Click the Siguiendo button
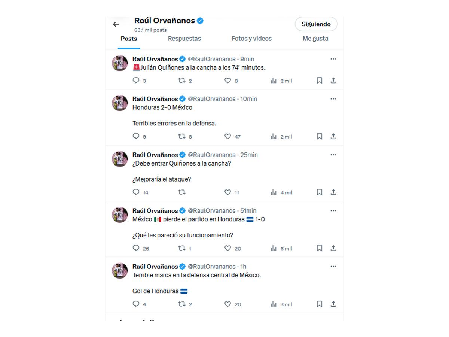Viewport: 449px width, 337px height. point(316,24)
